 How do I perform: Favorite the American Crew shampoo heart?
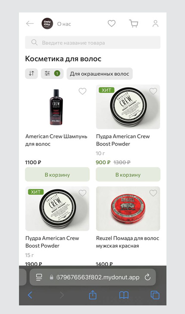(82, 91)
